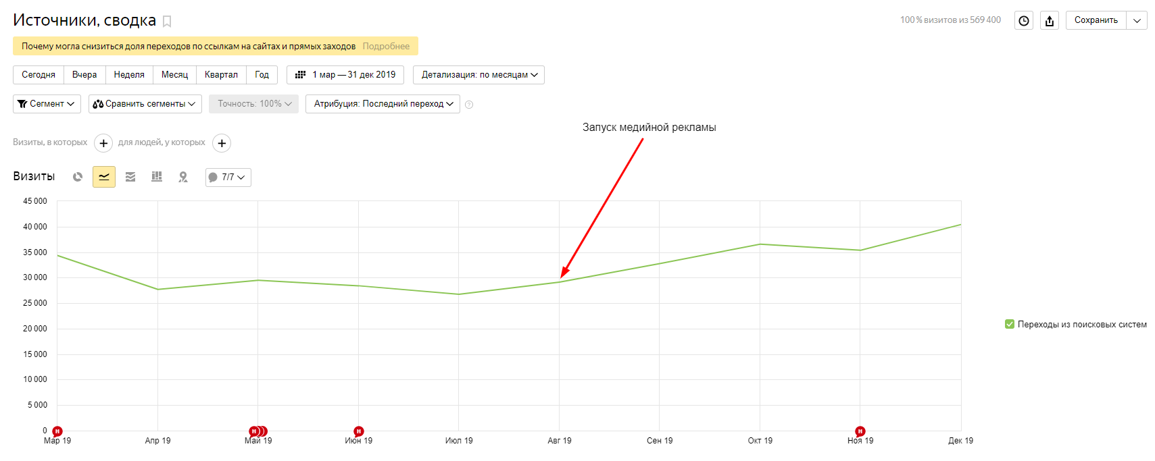The width and height of the screenshot is (1155, 461).
Task: Switch to stacked area chart view
Action: point(130,177)
